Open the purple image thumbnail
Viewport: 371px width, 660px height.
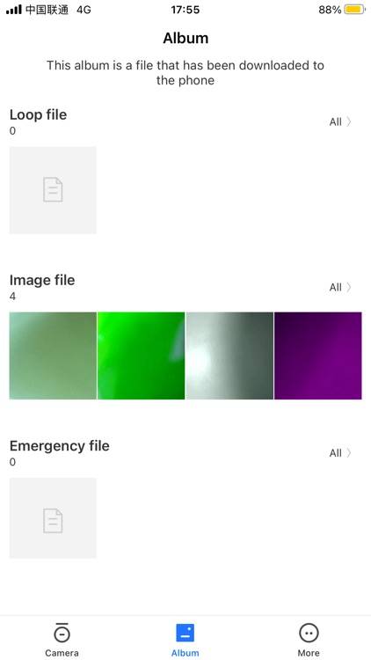318,356
